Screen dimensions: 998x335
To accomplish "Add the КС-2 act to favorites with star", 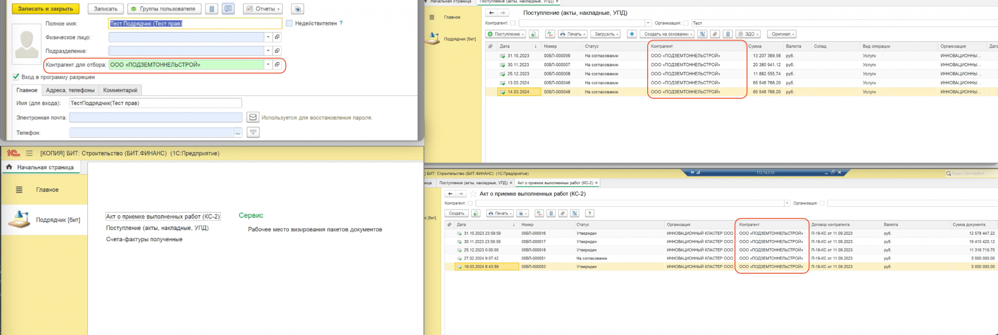I will [473, 194].
